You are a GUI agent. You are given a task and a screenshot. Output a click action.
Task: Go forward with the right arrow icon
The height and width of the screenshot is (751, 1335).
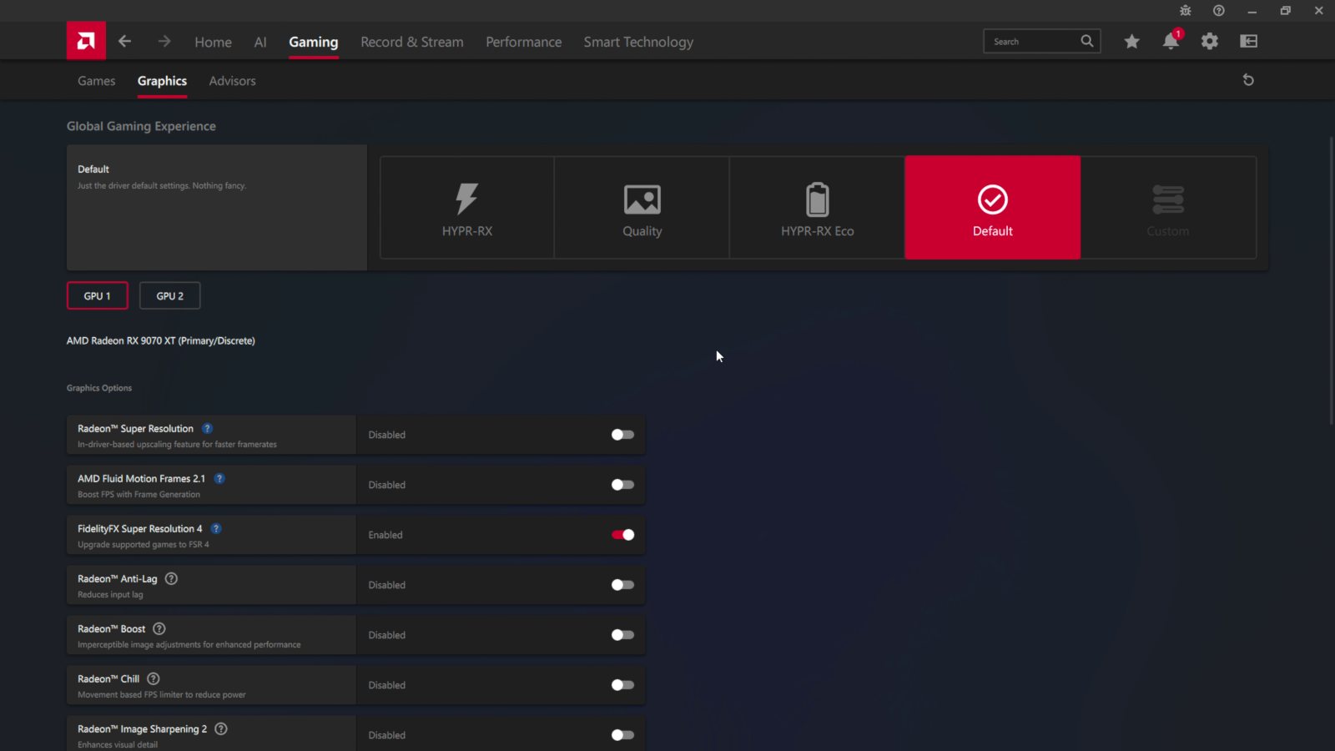pos(164,41)
